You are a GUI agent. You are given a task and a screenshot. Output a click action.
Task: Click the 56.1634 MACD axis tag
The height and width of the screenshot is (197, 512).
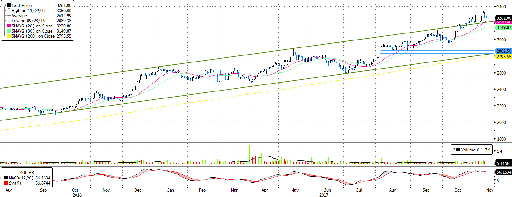point(504,172)
